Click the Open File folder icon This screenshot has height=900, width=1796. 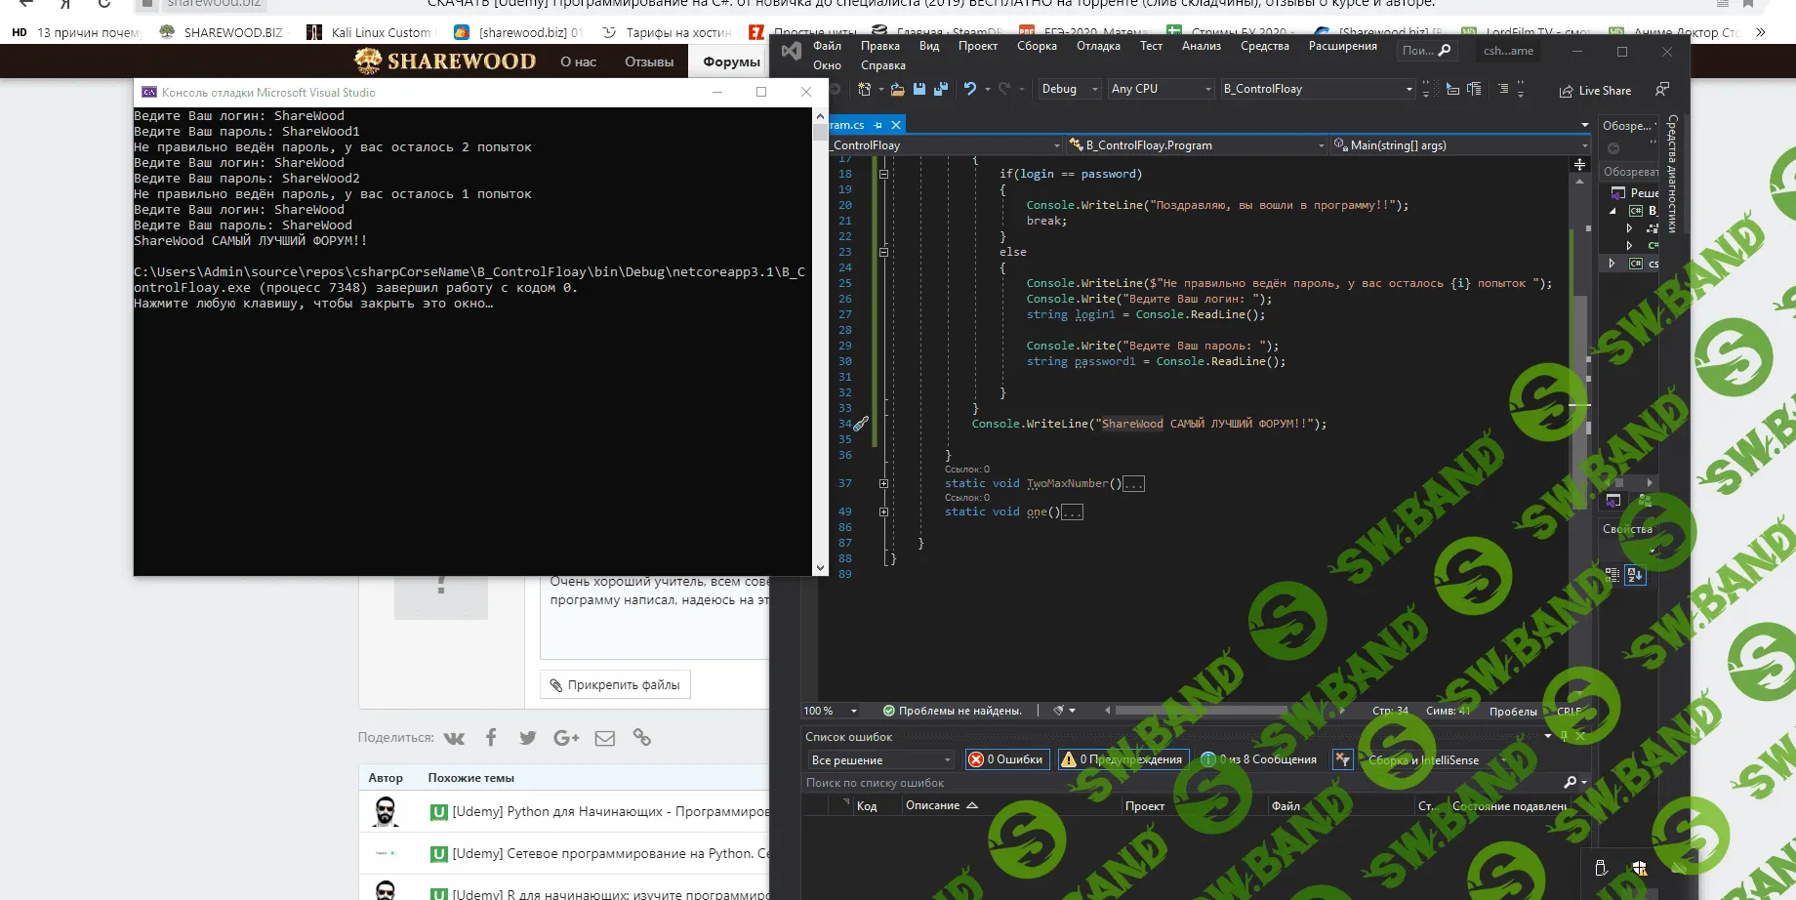tap(897, 89)
